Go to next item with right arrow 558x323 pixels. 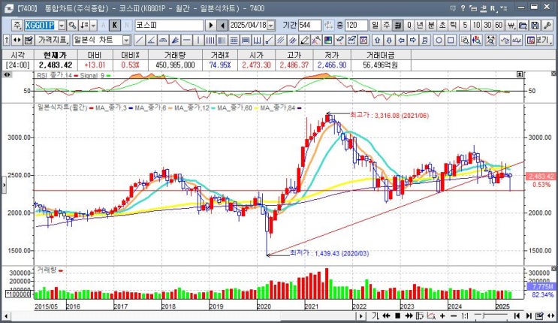pyautogui.click(x=211, y=26)
